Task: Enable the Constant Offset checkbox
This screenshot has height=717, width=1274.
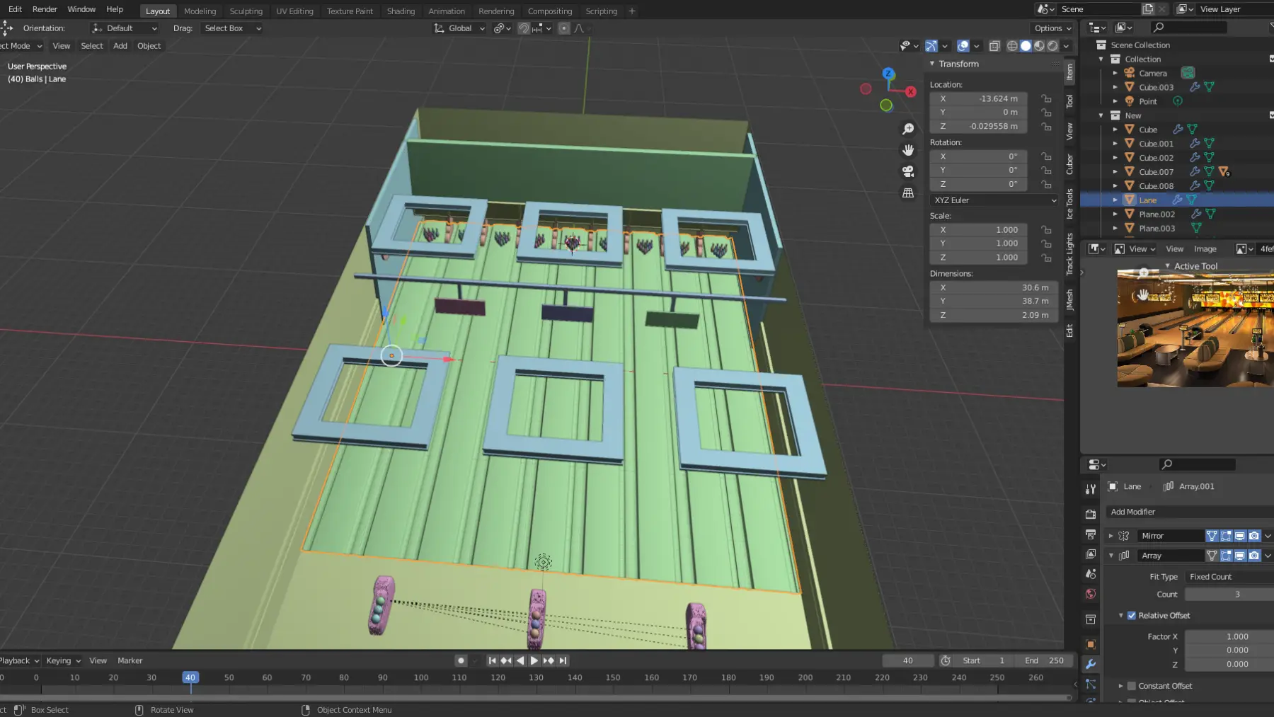Action: 1131,686
